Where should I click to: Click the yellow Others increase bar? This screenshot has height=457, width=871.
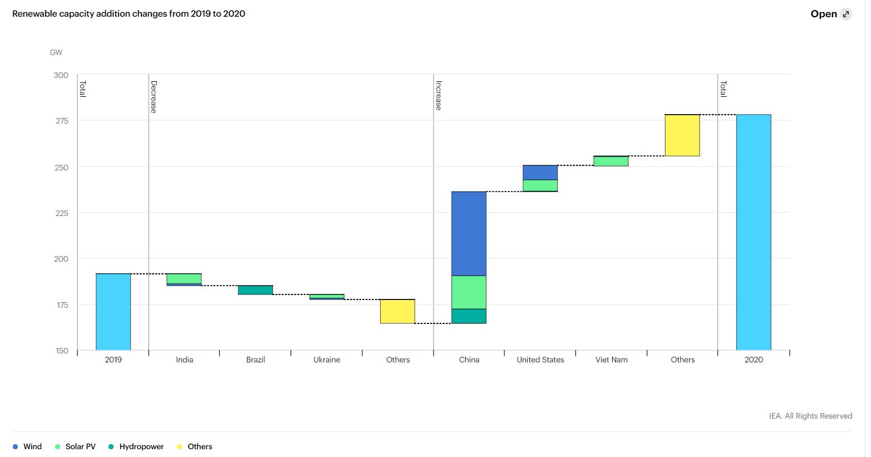pos(682,135)
